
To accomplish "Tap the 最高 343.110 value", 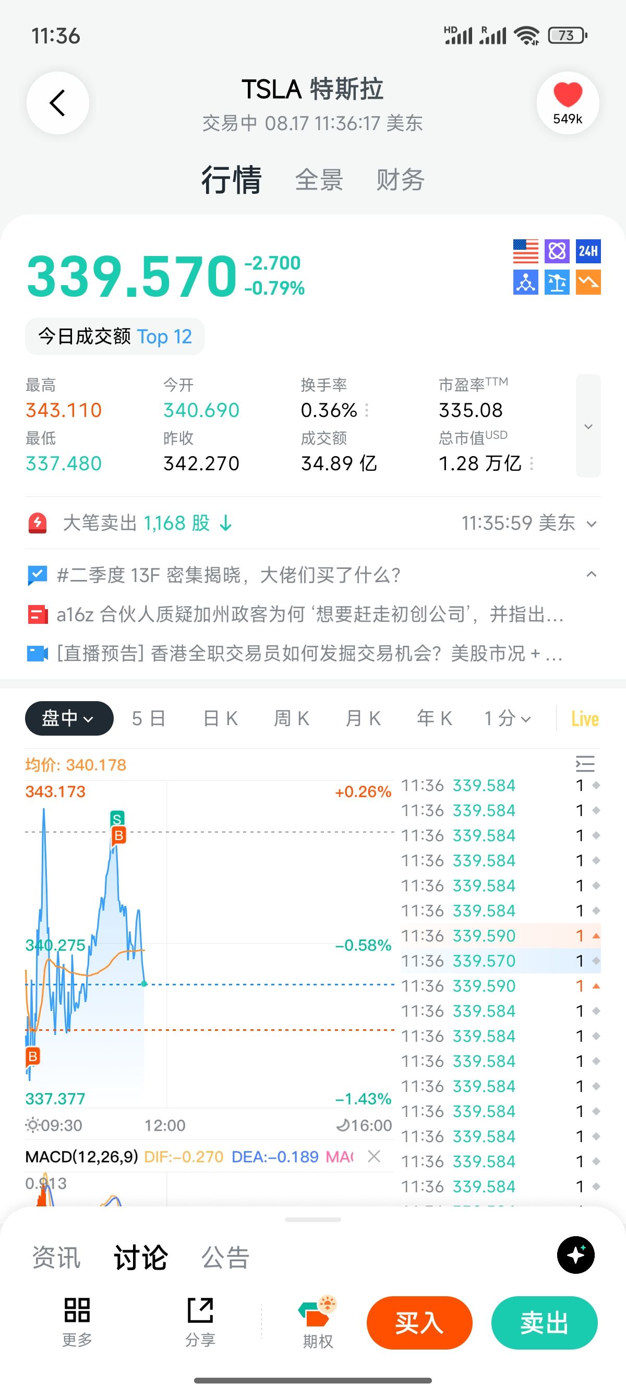I will tap(64, 411).
